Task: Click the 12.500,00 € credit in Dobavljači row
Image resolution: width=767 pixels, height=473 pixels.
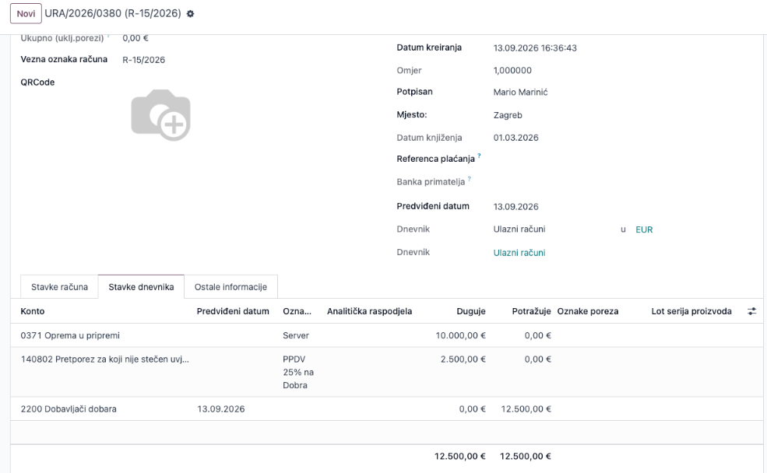Action: (526, 409)
